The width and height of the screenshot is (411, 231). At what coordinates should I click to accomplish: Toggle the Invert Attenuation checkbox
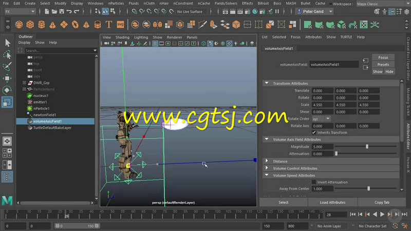coord(314,182)
